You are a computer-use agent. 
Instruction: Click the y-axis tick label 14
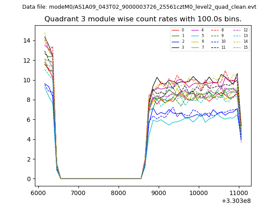point(27,40)
